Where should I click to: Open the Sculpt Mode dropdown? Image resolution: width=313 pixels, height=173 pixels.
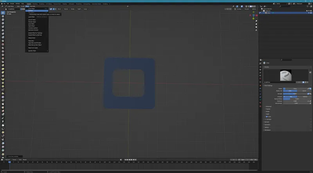10,6
